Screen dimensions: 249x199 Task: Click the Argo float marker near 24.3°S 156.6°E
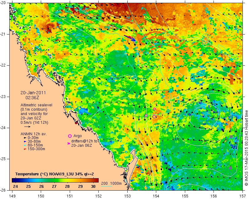[x=231, y=137]
